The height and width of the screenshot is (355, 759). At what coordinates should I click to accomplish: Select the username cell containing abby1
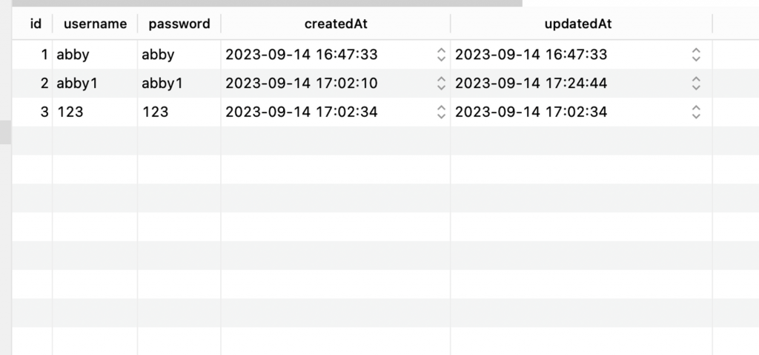click(x=95, y=83)
